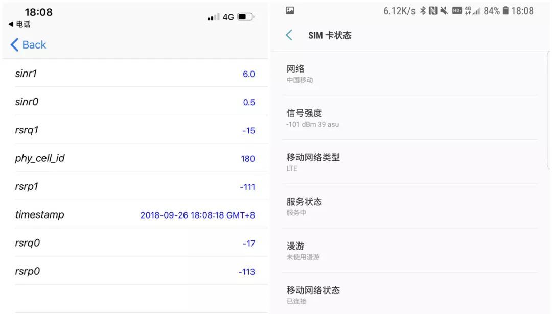The image size is (552, 314).
Task: Tap the Android battery icon next to 84%
Action: (506, 10)
